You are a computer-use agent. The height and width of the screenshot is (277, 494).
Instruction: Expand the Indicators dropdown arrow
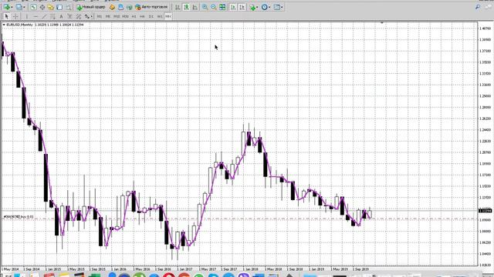(257, 7)
